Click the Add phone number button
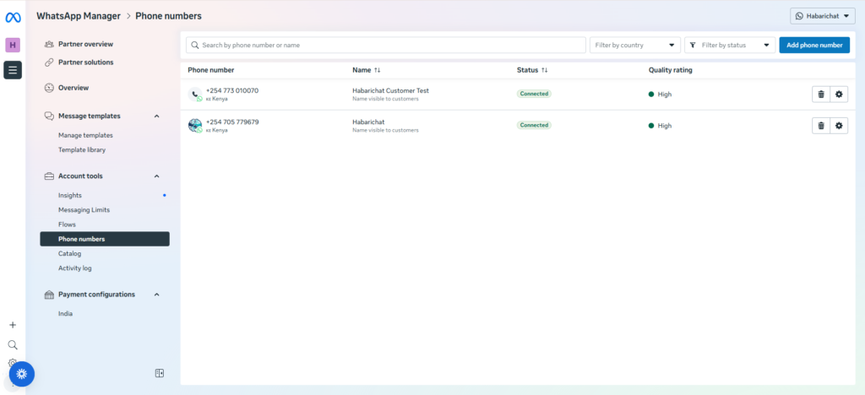865x395 pixels. pyautogui.click(x=813, y=45)
